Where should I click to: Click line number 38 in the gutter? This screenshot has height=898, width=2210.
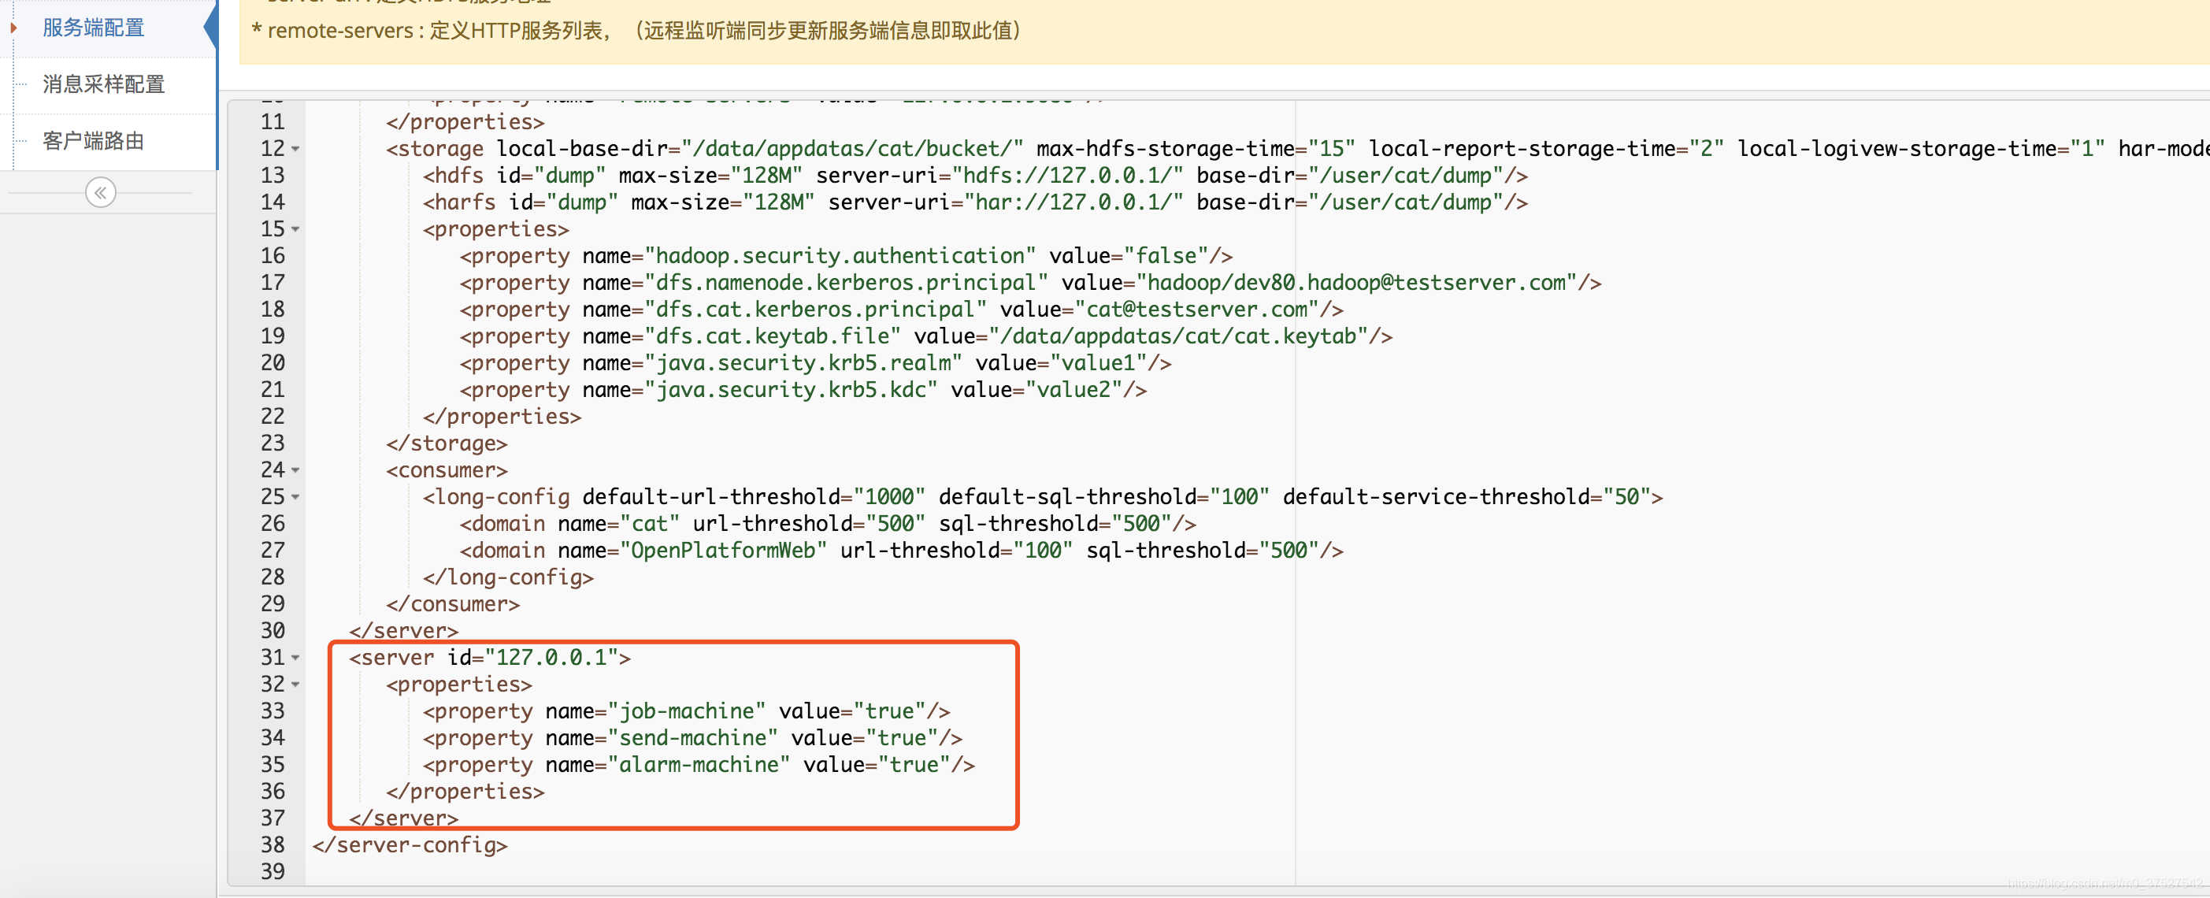(x=272, y=844)
